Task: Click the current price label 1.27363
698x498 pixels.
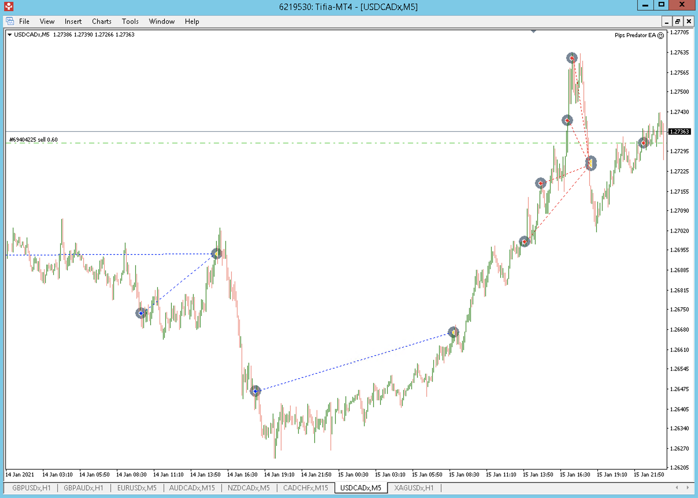Action: tap(679, 131)
